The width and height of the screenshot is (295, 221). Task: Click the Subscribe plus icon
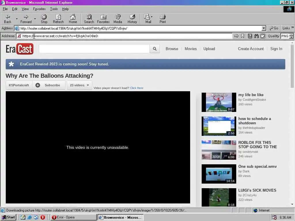(x=38, y=85)
